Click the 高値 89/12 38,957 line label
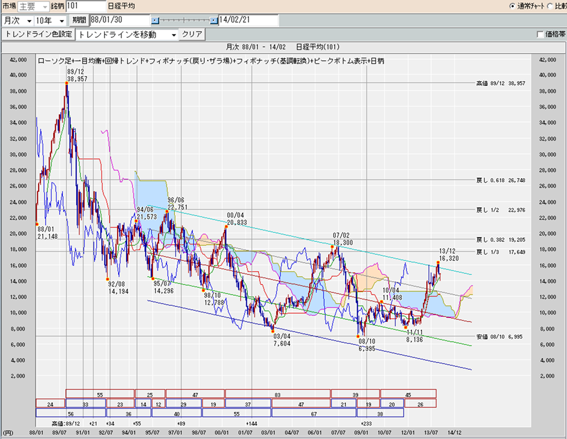567x439 pixels. (500, 83)
